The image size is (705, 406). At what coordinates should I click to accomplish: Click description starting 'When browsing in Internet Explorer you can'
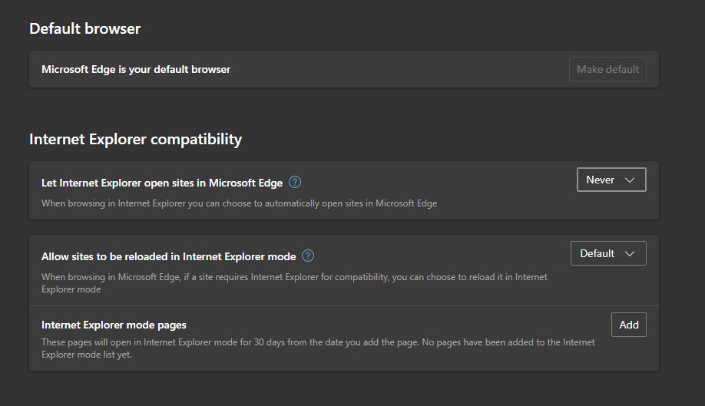click(x=239, y=203)
